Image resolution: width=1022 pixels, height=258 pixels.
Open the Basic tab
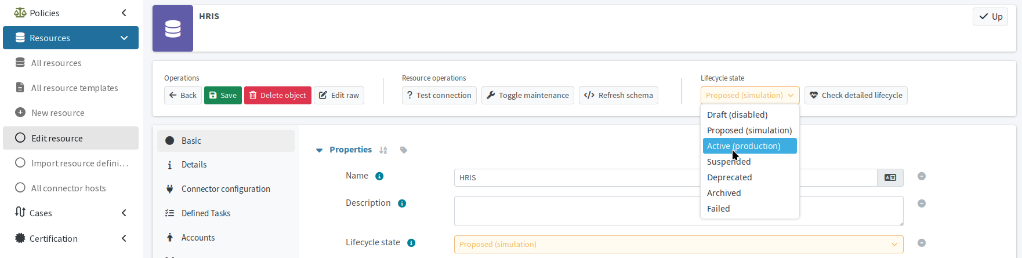[x=226, y=141]
